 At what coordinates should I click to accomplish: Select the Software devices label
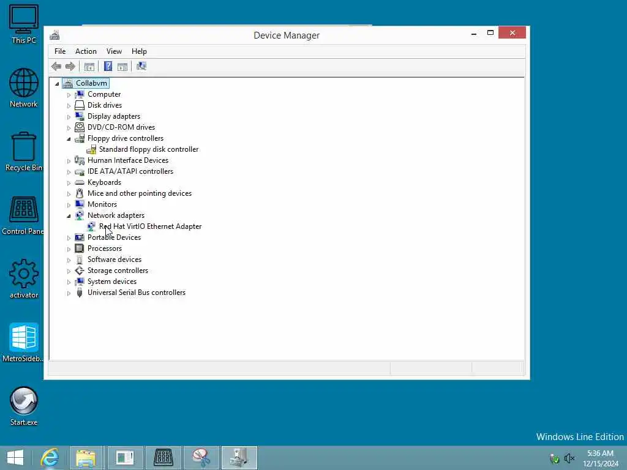pos(115,259)
